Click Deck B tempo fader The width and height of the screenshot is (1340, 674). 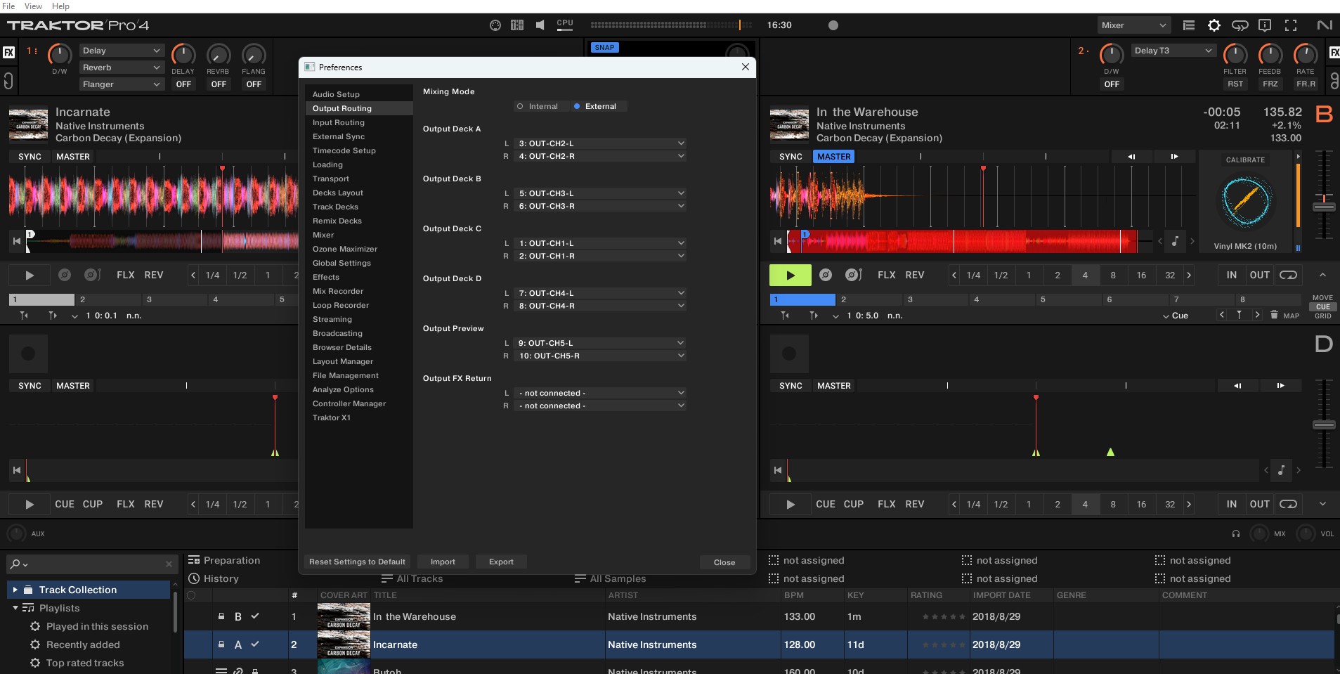coord(1324,207)
